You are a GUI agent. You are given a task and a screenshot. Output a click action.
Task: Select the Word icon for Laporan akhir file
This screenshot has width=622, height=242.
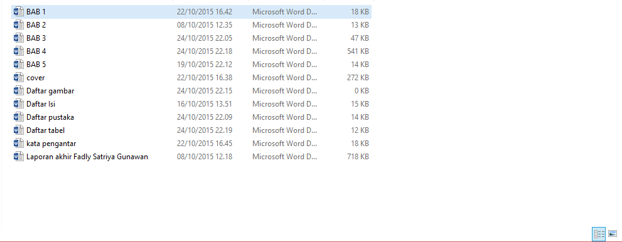19,157
